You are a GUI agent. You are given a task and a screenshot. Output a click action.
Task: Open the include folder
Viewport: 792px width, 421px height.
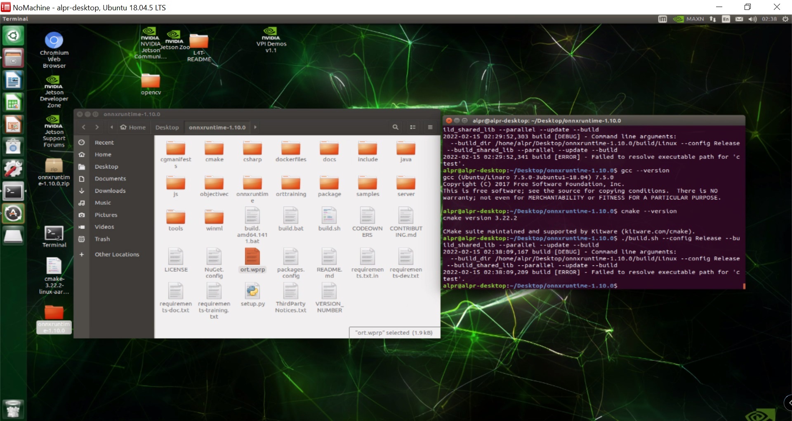click(x=368, y=151)
